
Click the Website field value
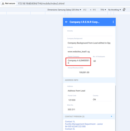tap(79, 52)
